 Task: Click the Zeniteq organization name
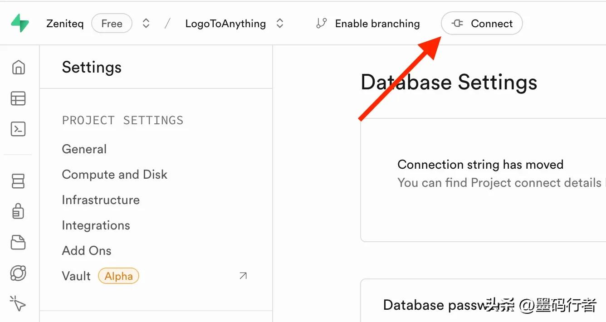65,24
